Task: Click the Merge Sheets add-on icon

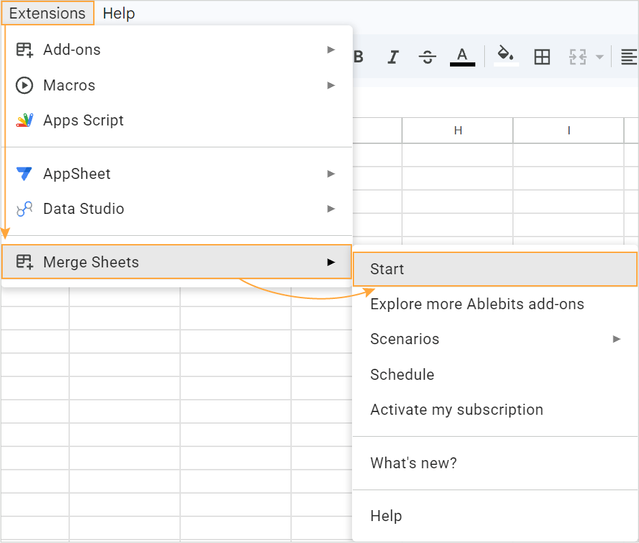Action: pyautogui.click(x=25, y=262)
